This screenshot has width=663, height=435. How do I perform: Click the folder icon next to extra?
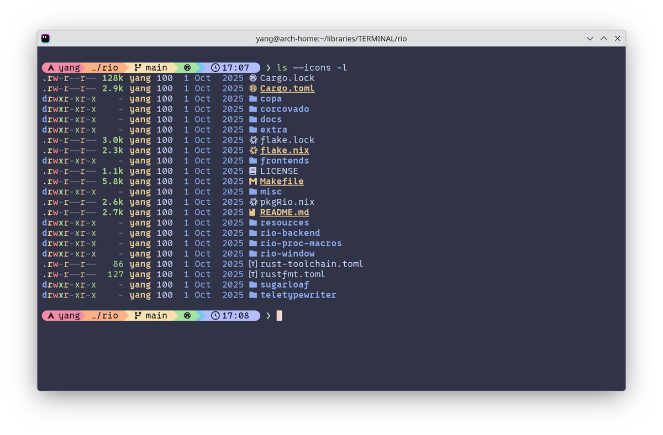(x=253, y=130)
